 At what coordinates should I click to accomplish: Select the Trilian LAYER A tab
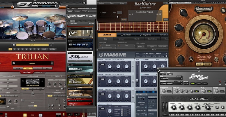pyautogui.click(x=27, y=72)
